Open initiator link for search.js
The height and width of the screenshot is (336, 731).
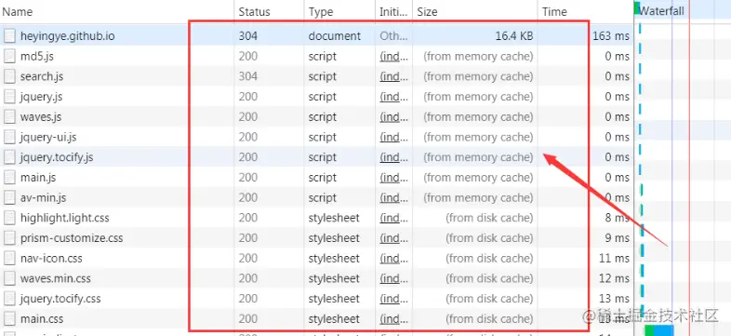pyautogui.click(x=393, y=76)
